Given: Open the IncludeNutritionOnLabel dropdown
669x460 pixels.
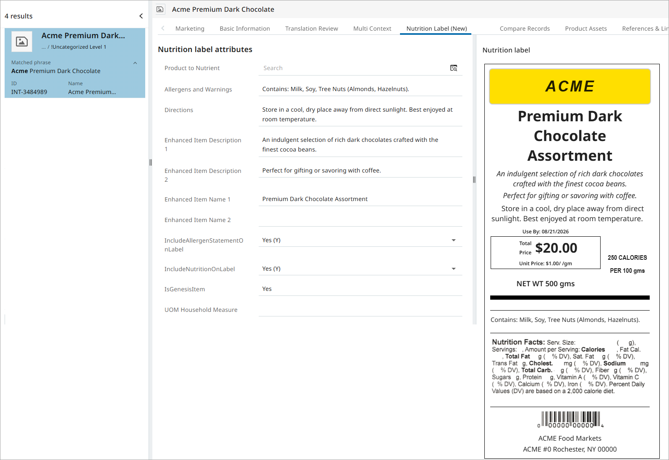Looking at the screenshot, I should (454, 269).
